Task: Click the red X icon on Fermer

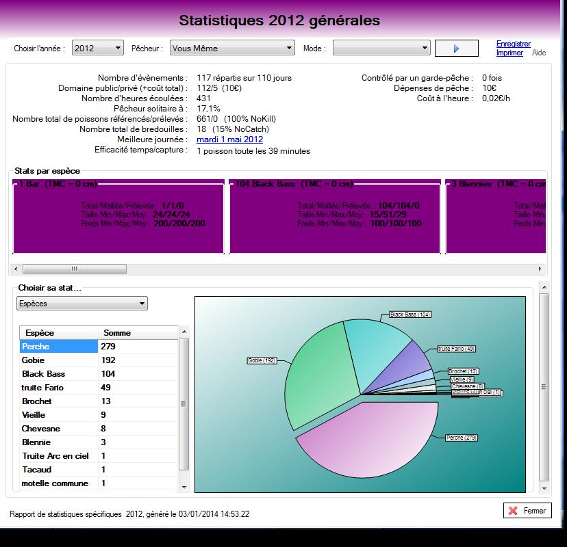Action: point(513,511)
